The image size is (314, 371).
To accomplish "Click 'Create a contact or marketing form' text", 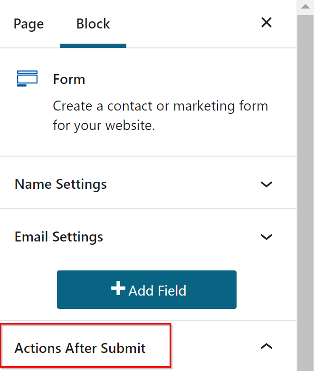I will pyautogui.click(x=160, y=106).
